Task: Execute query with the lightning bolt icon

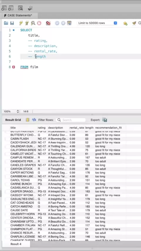Action: [21, 23]
